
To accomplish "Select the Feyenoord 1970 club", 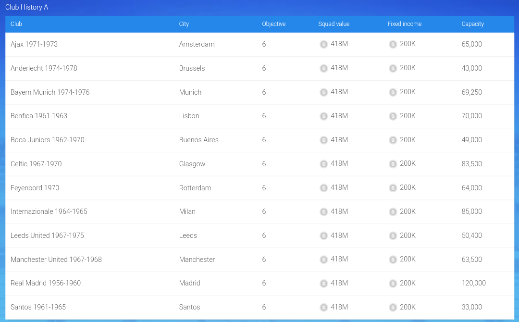I will (x=35, y=188).
